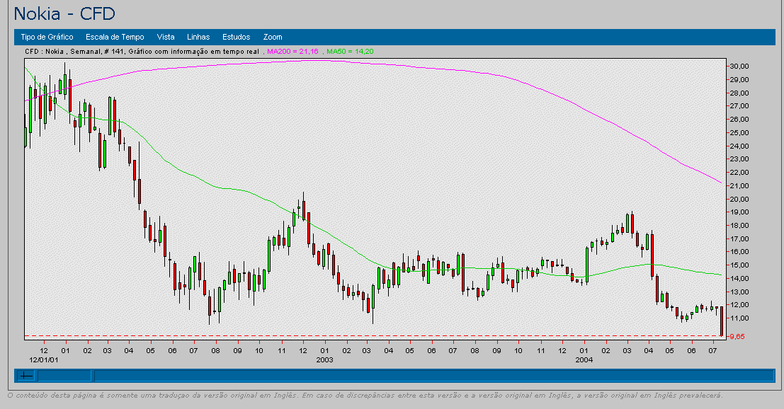The height and width of the screenshot is (409, 784).
Task: Open the Escala de Tempo menu
Action: pyautogui.click(x=115, y=37)
